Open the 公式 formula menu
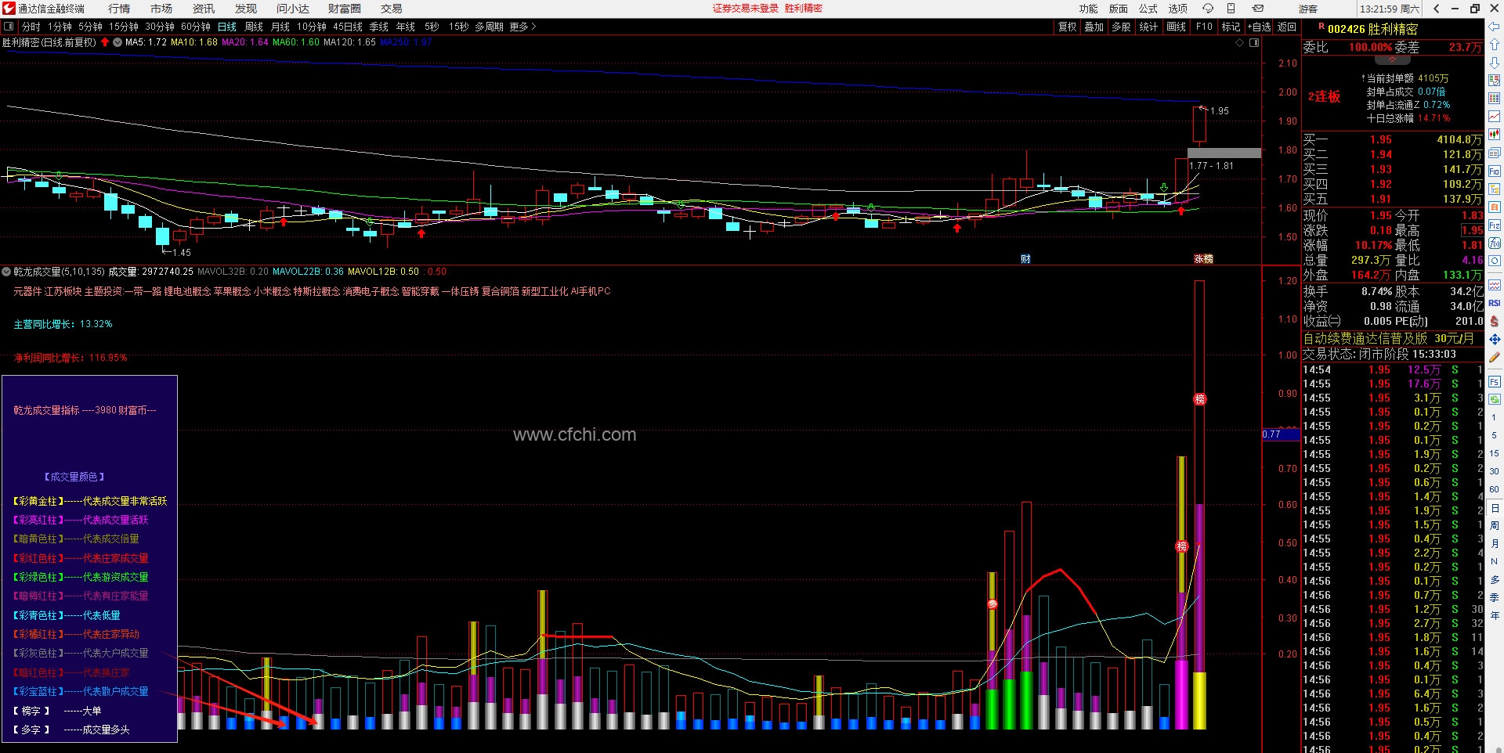1504x753 pixels. (x=1148, y=9)
